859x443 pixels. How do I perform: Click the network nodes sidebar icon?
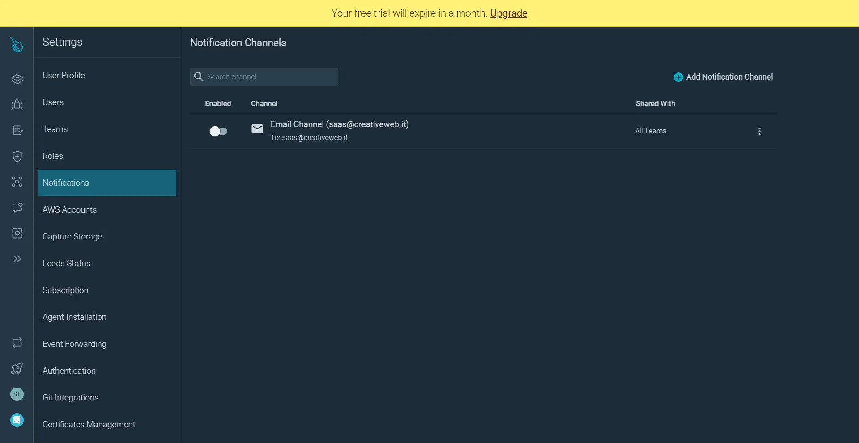(17, 182)
